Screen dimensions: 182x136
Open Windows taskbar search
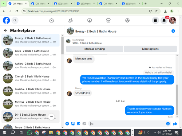13,133
